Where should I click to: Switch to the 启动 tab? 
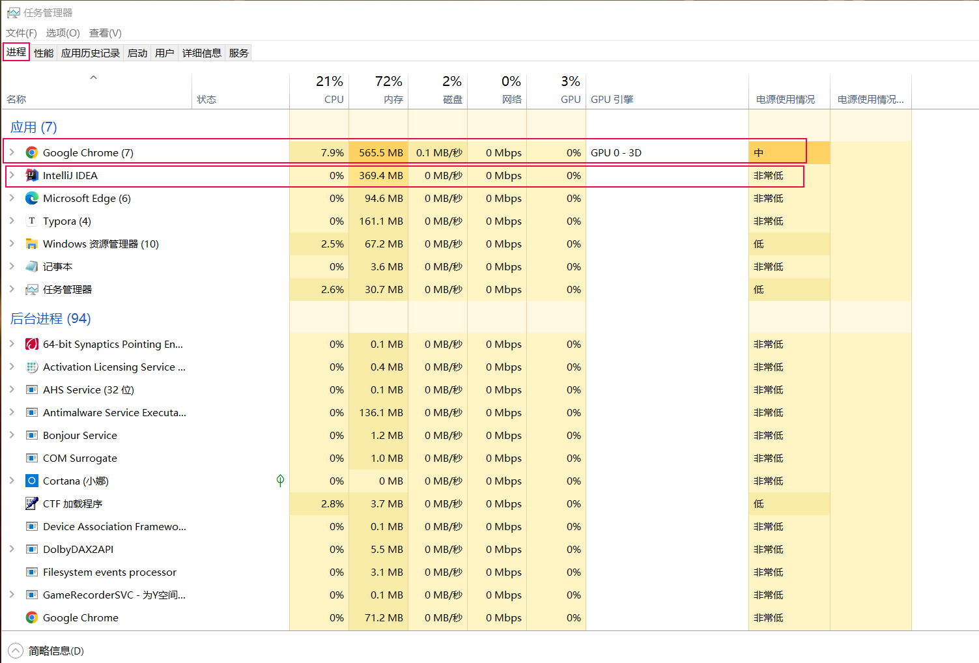[x=137, y=53]
